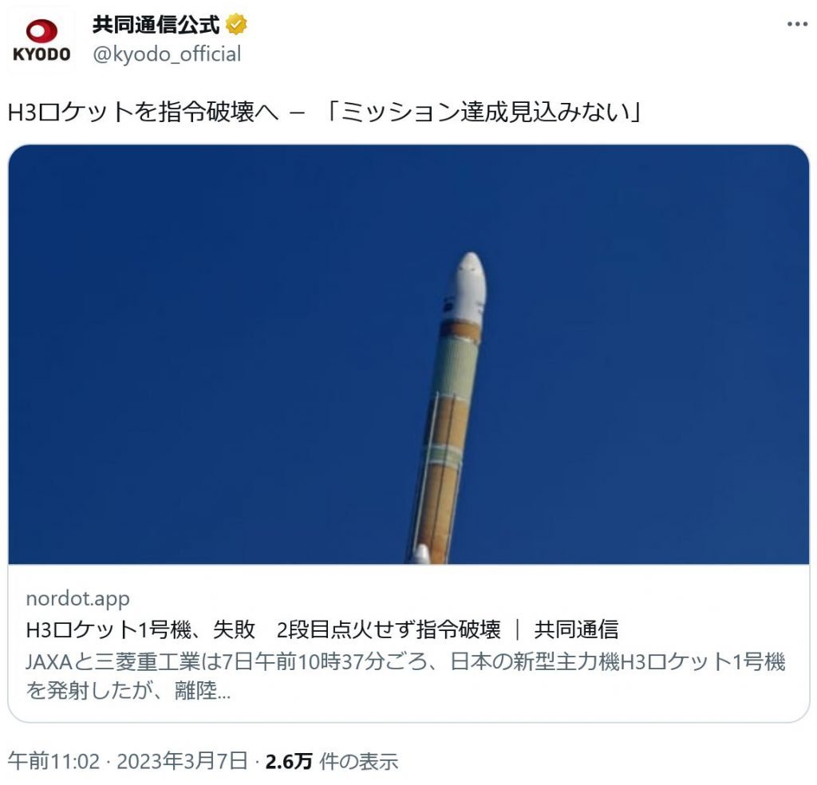
Task: Open the H3 rocket launch card image
Action: click(x=409, y=354)
